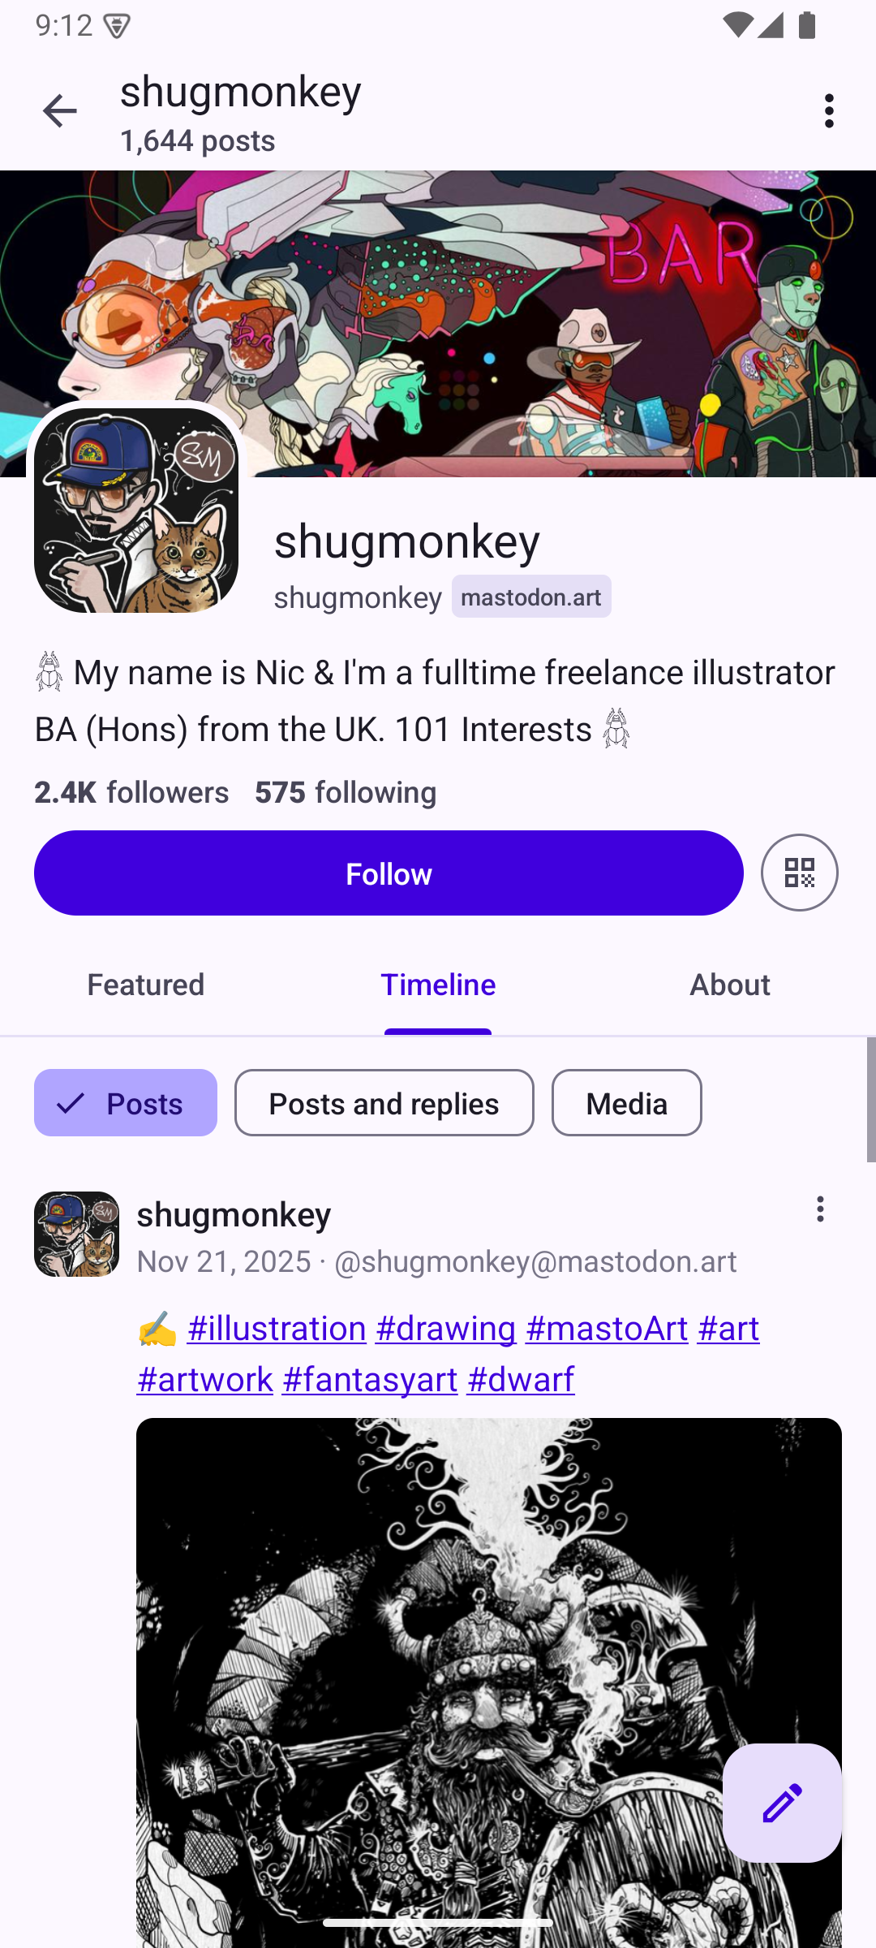Switch to the Featured tab
This screenshot has height=1948, width=876.
click(x=146, y=985)
